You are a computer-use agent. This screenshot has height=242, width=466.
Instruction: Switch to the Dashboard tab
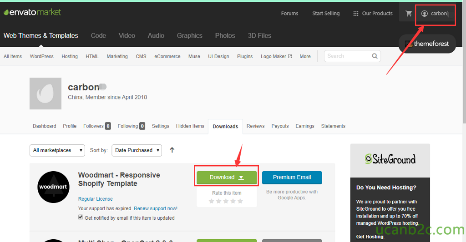44,126
